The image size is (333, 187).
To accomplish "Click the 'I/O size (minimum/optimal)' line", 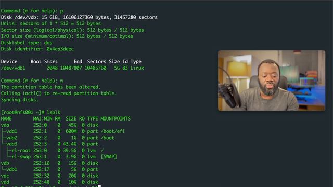I will (x=67, y=36).
